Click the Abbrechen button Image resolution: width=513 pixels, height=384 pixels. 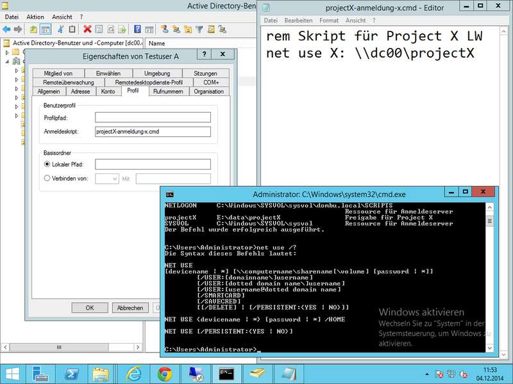point(130,308)
